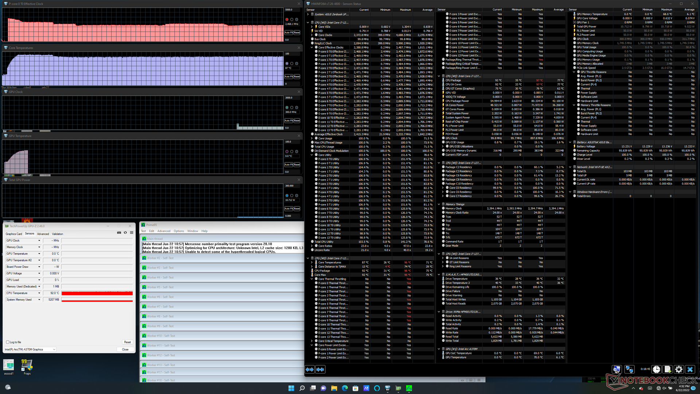
Task: Reset min/max values with the clock icon
Action: [656, 370]
